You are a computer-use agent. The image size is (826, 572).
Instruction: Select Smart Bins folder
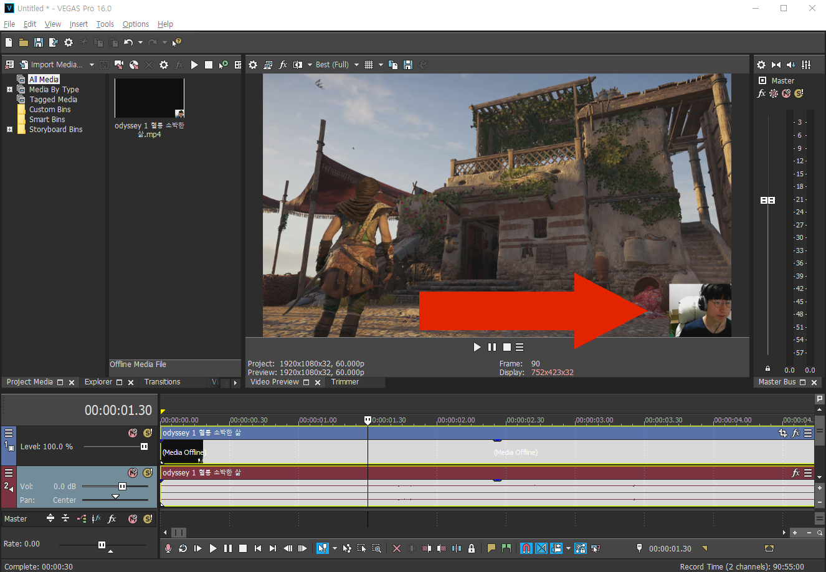[47, 120]
